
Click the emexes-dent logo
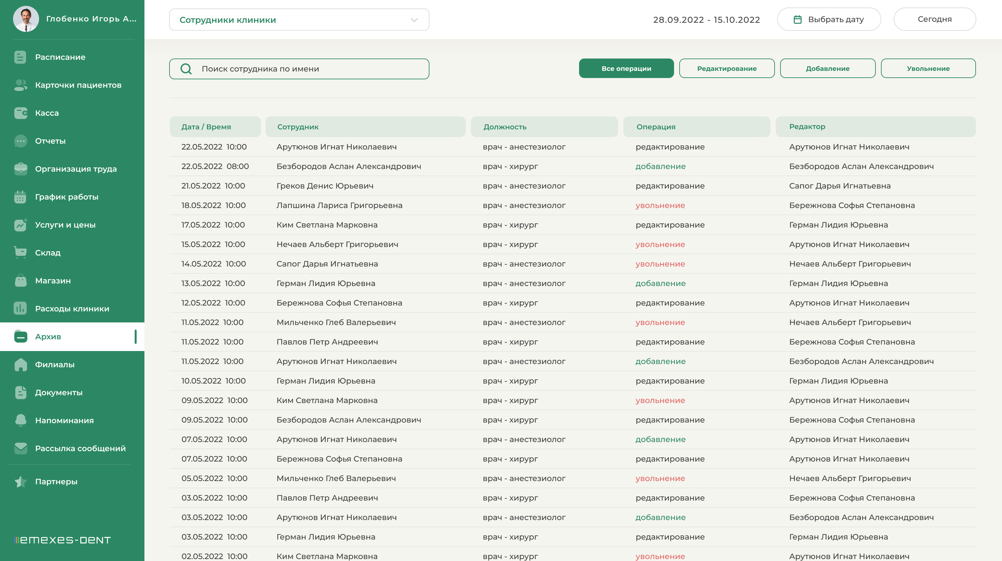62,540
